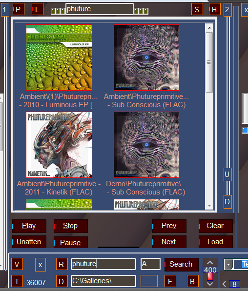This screenshot has height=291, width=248.
Task: Select label "2010 - Luminous EP [..."
Action: tap(59, 105)
